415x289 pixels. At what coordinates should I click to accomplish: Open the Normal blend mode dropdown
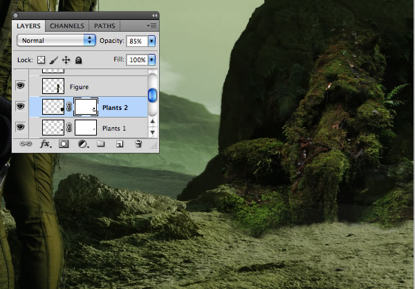pyautogui.click(x=56, y=41)
